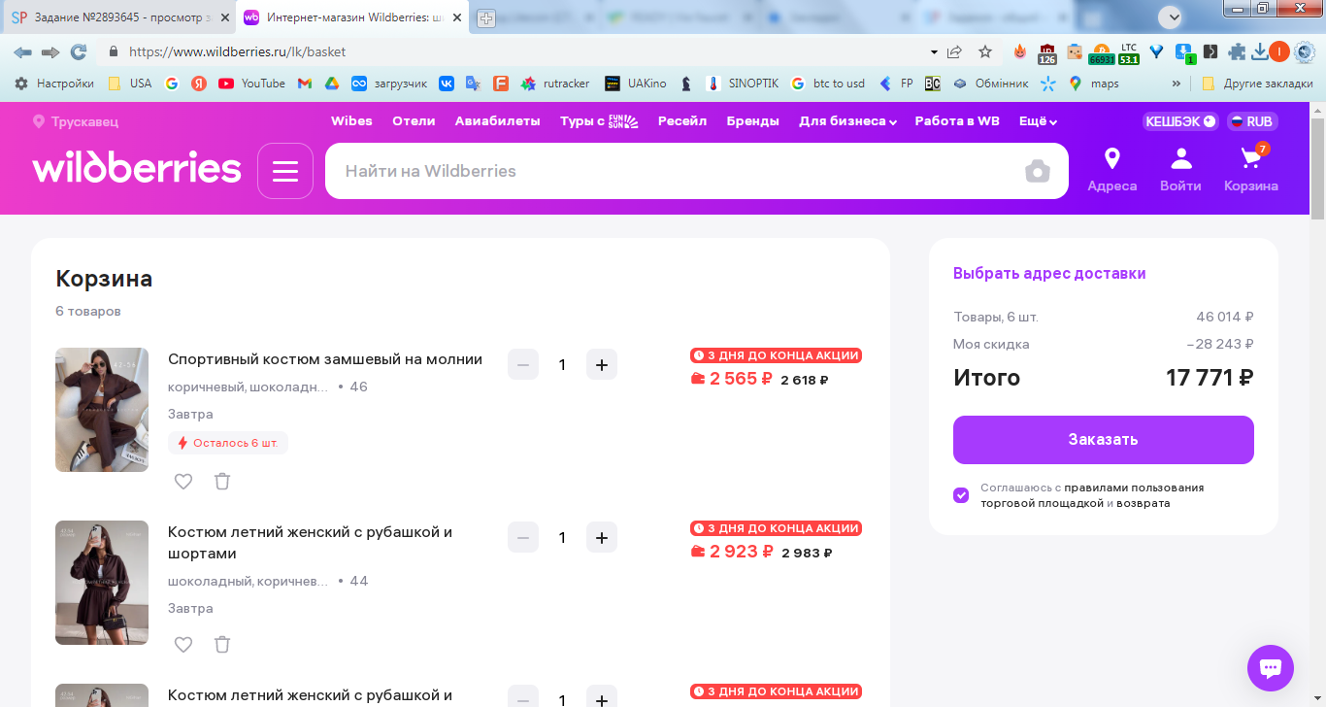The image size is (1326, 707).
Task: Open Авиабилеты section
Action: point(497,121)
